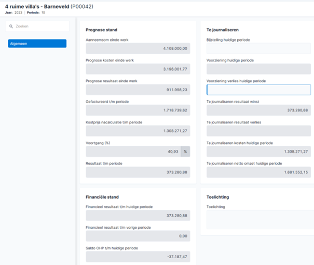Select the Aanneemsom einde werk value field

[x=138, y=48]
